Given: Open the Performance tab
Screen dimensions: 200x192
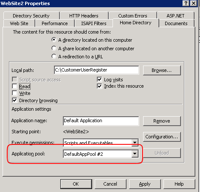Looking at the screenshot, I should (x=55, y=23).
